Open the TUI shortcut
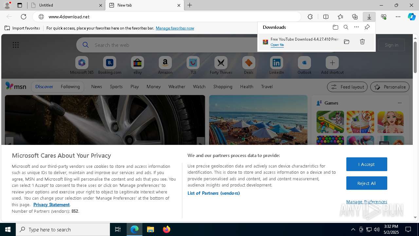This screenshot has width=419, height=236. (193, 65)
